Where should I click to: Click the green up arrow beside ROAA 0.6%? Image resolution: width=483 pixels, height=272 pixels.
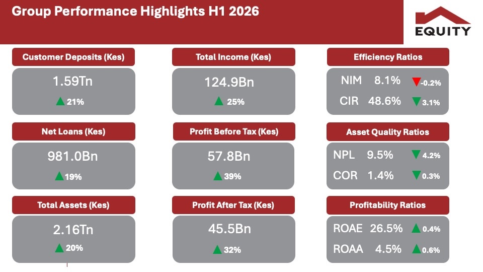(417, 249)
